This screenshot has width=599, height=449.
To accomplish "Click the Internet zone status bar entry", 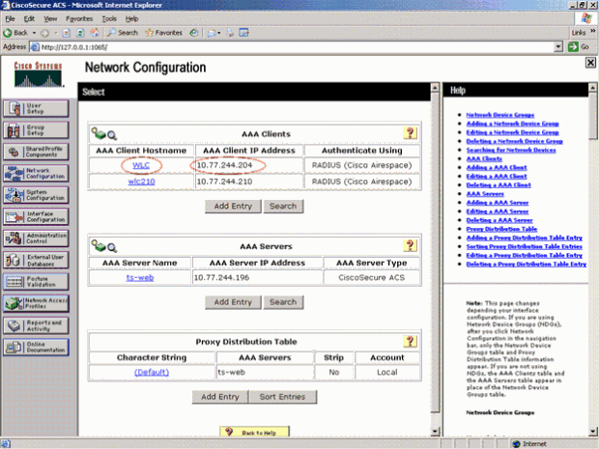I will pyautogui.click(x=530, y=443).
